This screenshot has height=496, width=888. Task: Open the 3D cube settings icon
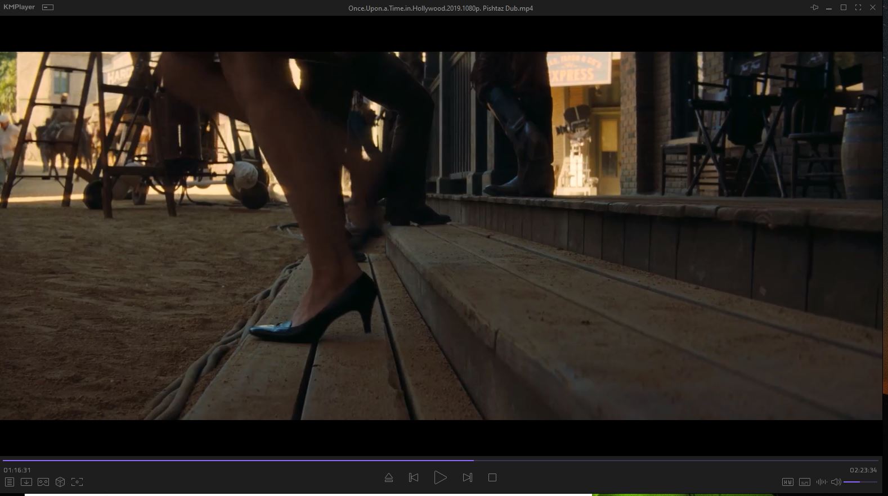[60, 482]
